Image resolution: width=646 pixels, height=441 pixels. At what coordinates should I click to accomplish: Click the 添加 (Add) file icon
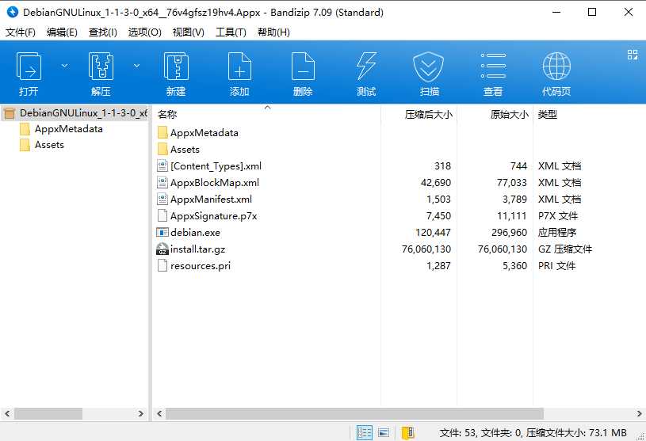point(239,74)
